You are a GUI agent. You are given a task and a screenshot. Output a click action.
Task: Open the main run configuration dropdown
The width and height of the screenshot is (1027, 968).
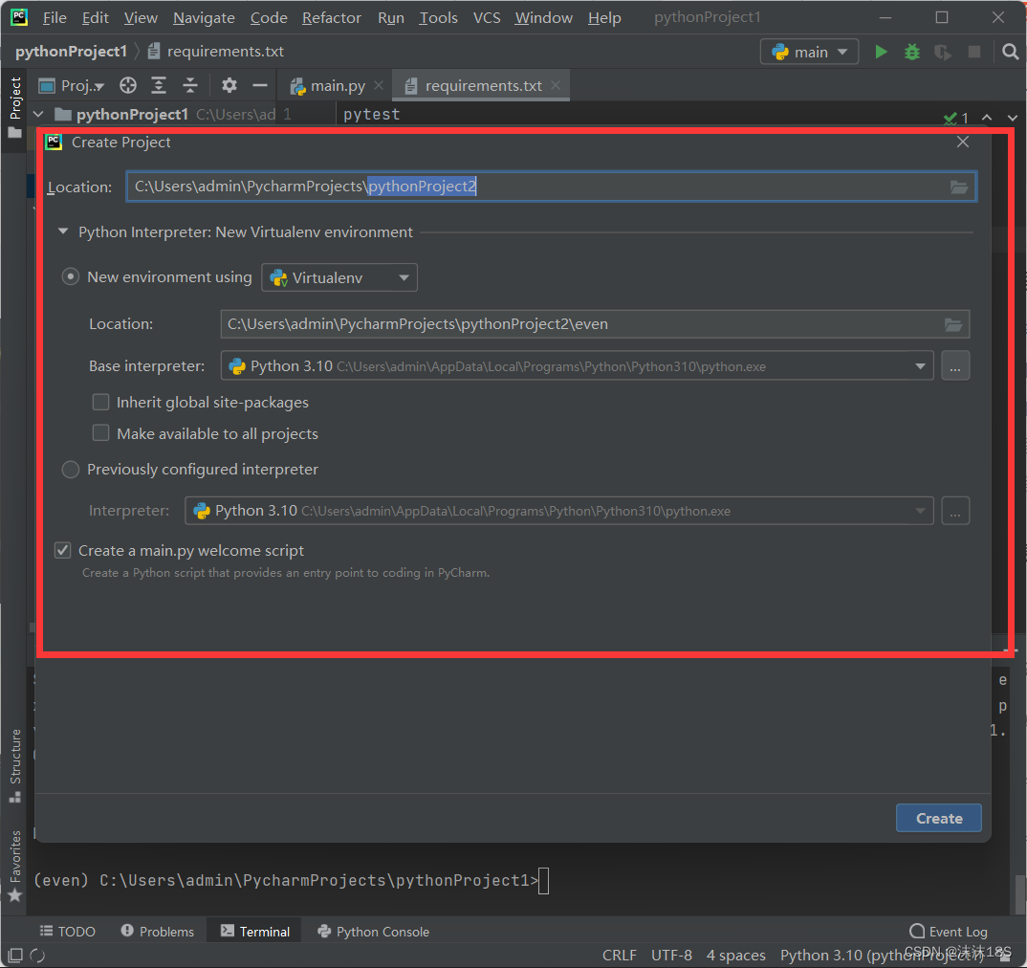coord(809,52)
